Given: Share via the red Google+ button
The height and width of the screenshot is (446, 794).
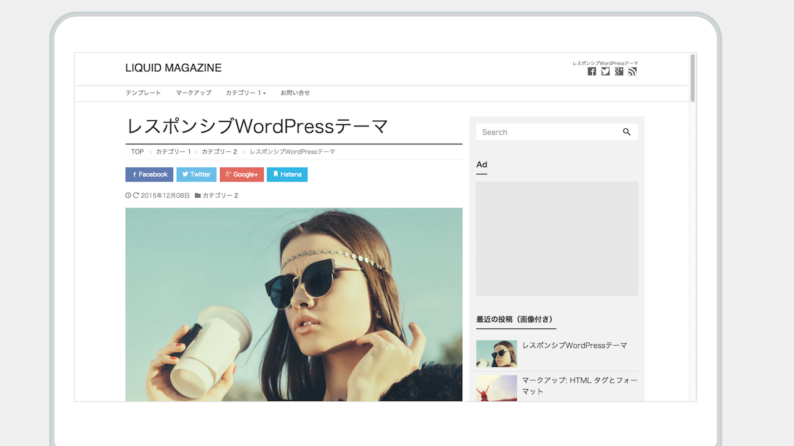Looking at the screenshot, I should 241,175.
